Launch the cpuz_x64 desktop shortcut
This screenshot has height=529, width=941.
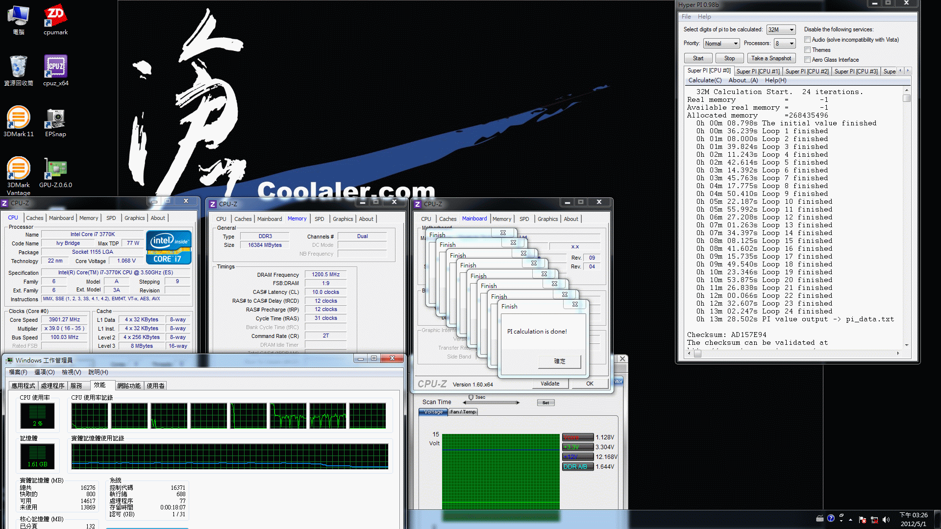tap(55, 71)
